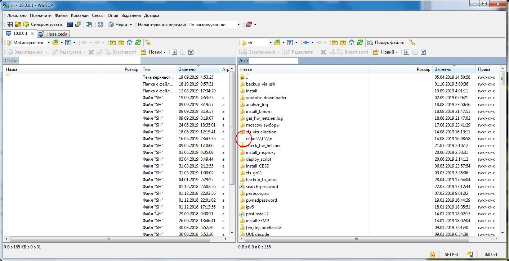This screenshot has height=261, width=509.
Task: Expand the Мої документи drive dropdown
Action: (49, 43)
